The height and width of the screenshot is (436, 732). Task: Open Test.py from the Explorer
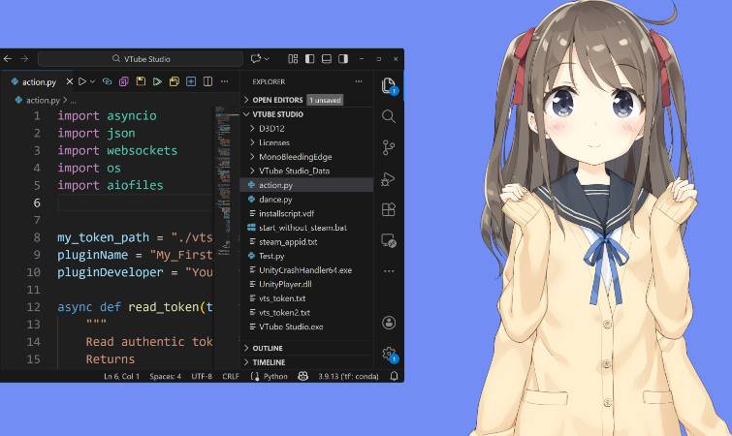coord(306,256)
